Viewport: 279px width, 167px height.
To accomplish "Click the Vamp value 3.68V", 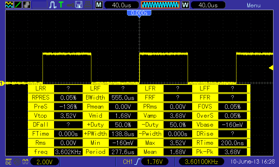I will [178, 116].
